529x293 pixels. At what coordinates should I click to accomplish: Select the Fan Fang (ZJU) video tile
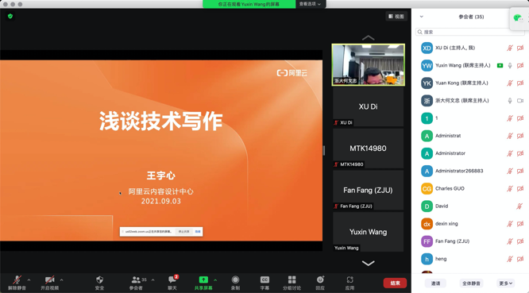368,190
